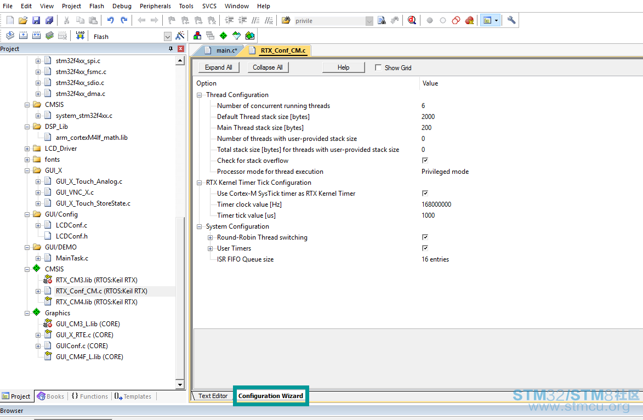Undo the last edit
Screen dimensions: 643x420
(110, 20)
